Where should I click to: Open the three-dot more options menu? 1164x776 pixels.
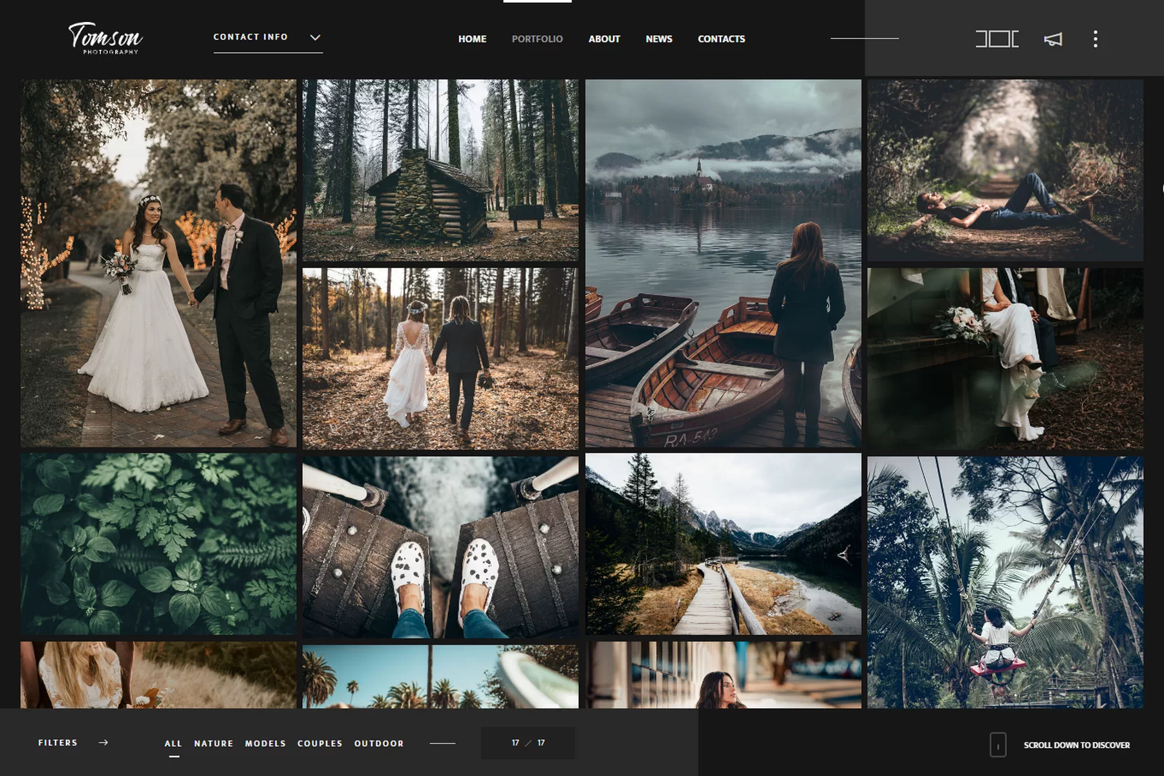[1095, 39]
